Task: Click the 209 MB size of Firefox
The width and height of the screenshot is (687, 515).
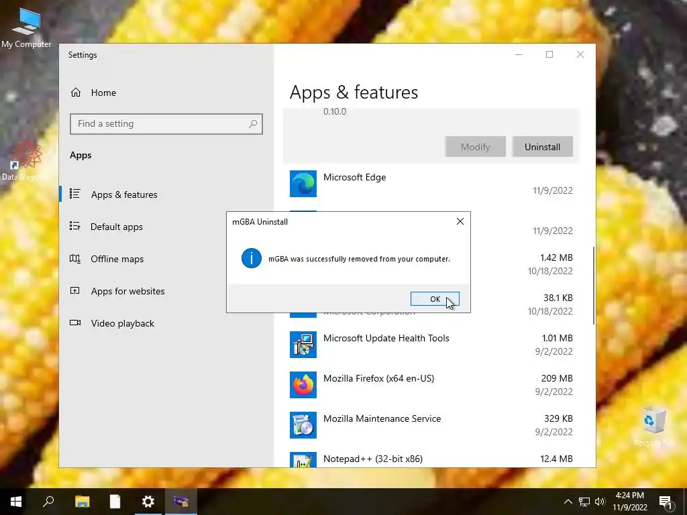Action: coord(557,378)
